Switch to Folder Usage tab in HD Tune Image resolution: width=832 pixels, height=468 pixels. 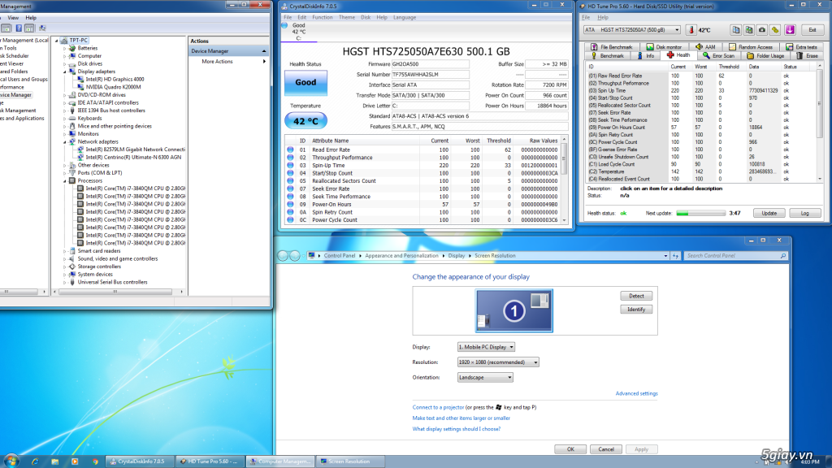pos(765,56)
